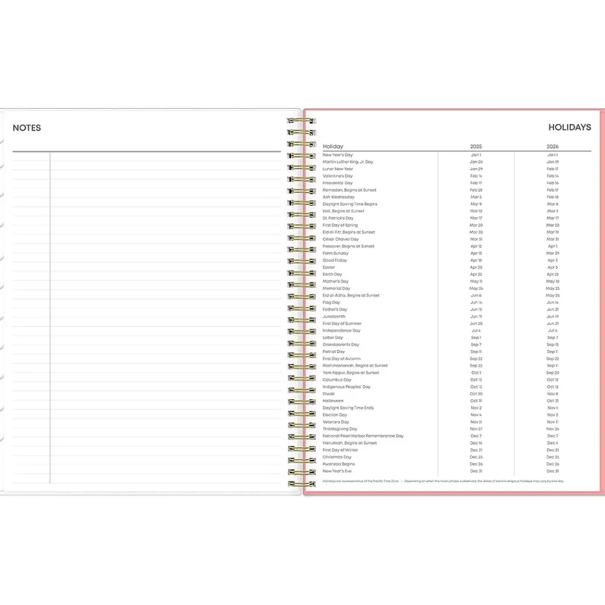605x605 pixels.
Task: Click the pink cover border at right edge
Action: 601,302
